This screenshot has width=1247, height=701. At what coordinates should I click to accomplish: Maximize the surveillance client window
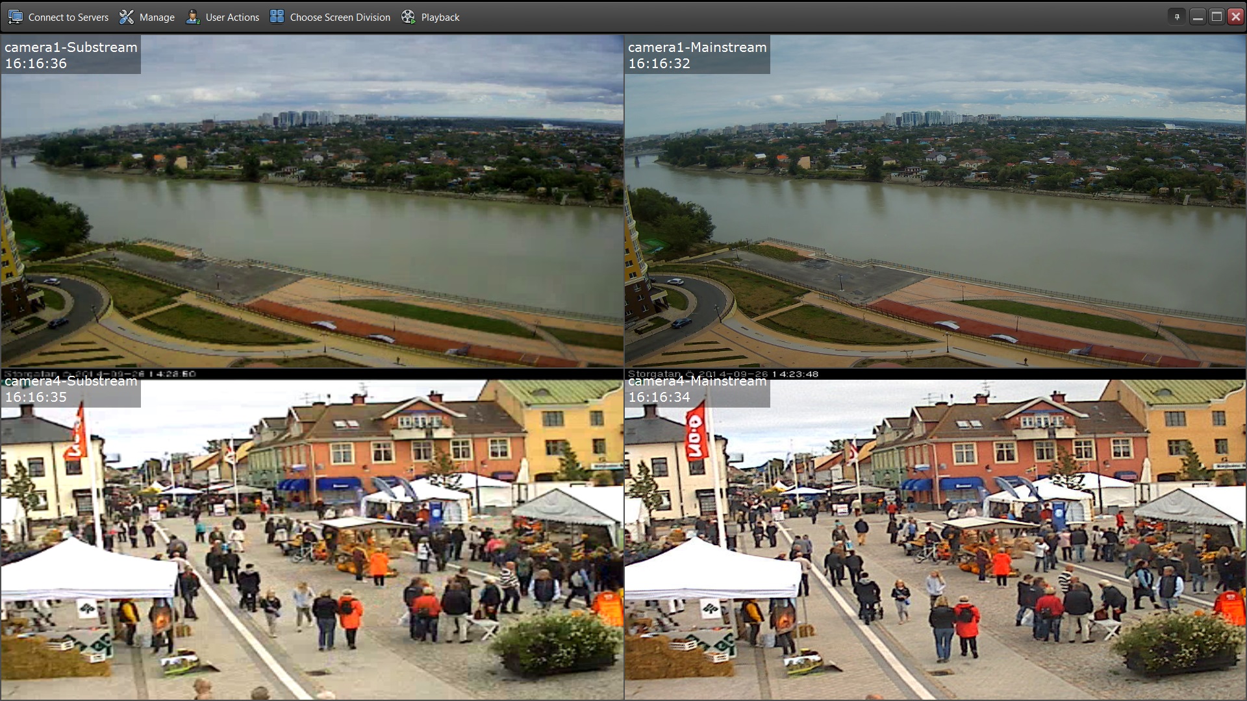point(1217,17)
